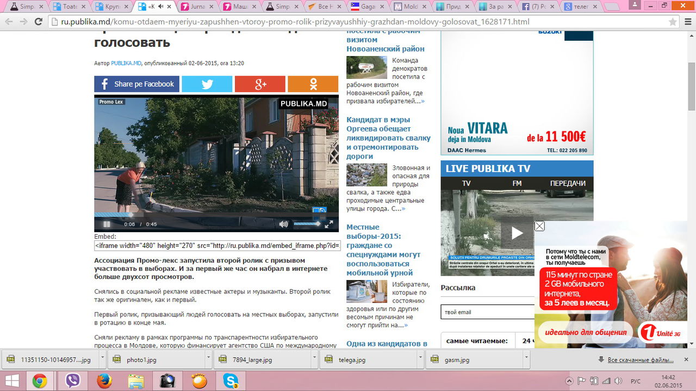Reload the current page
Screen dimensions: 696x391
tap(39, 22)
